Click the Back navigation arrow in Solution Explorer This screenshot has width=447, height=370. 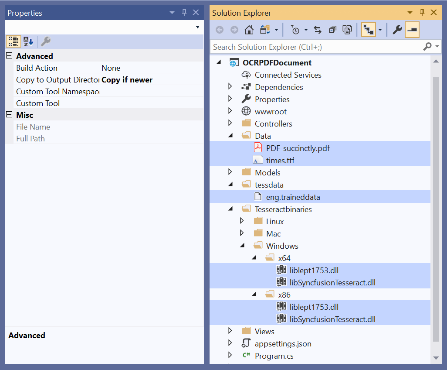[x=220, y=30]
